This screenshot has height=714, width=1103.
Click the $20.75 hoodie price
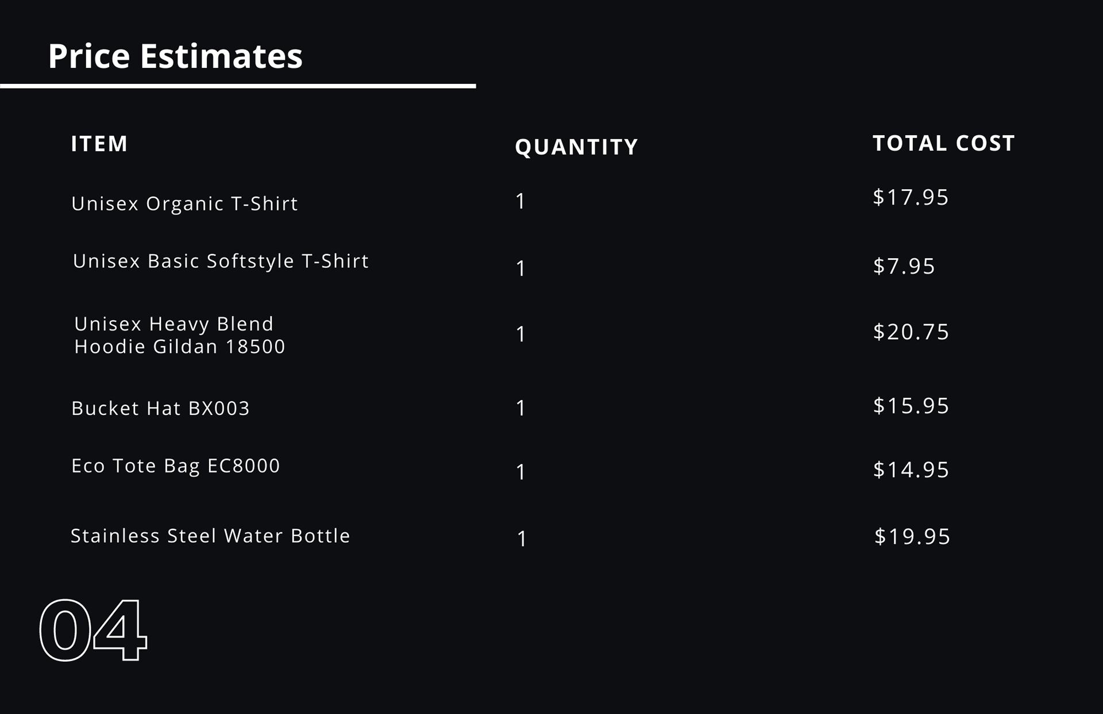[911, 332]
